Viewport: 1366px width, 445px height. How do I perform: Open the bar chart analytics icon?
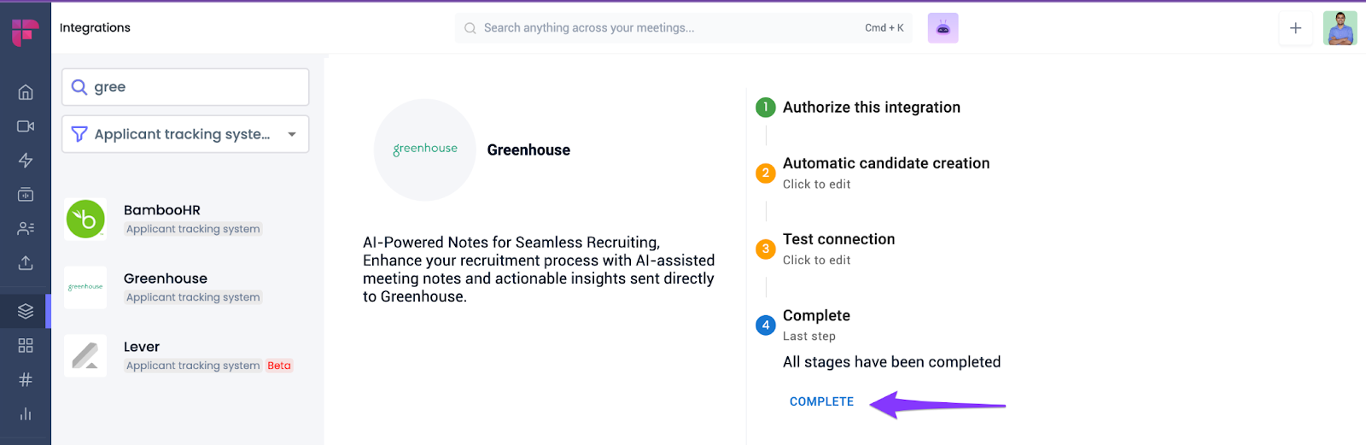pyautogui.click(x=26, y=413)
